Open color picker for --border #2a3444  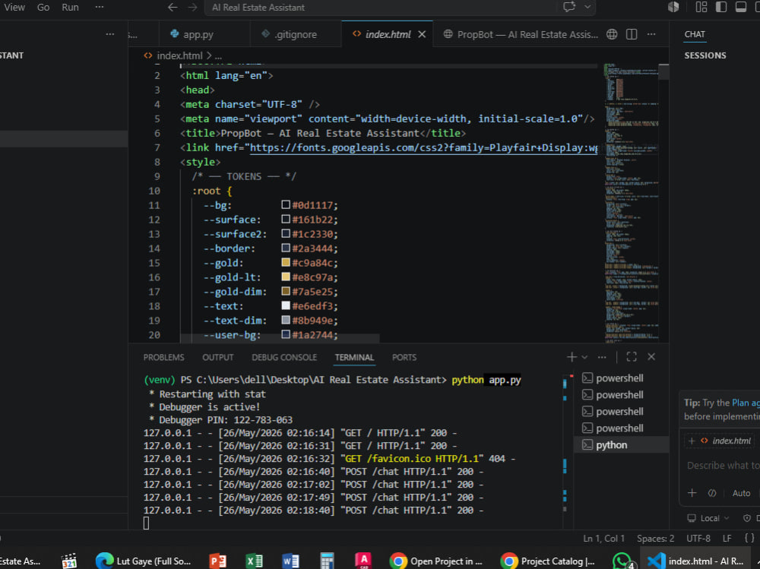(286, 248)
